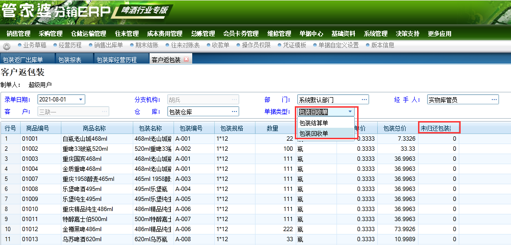Open the 业务草稿 shortcut
This screenshot has height=245, width=511.
point(32,45)
